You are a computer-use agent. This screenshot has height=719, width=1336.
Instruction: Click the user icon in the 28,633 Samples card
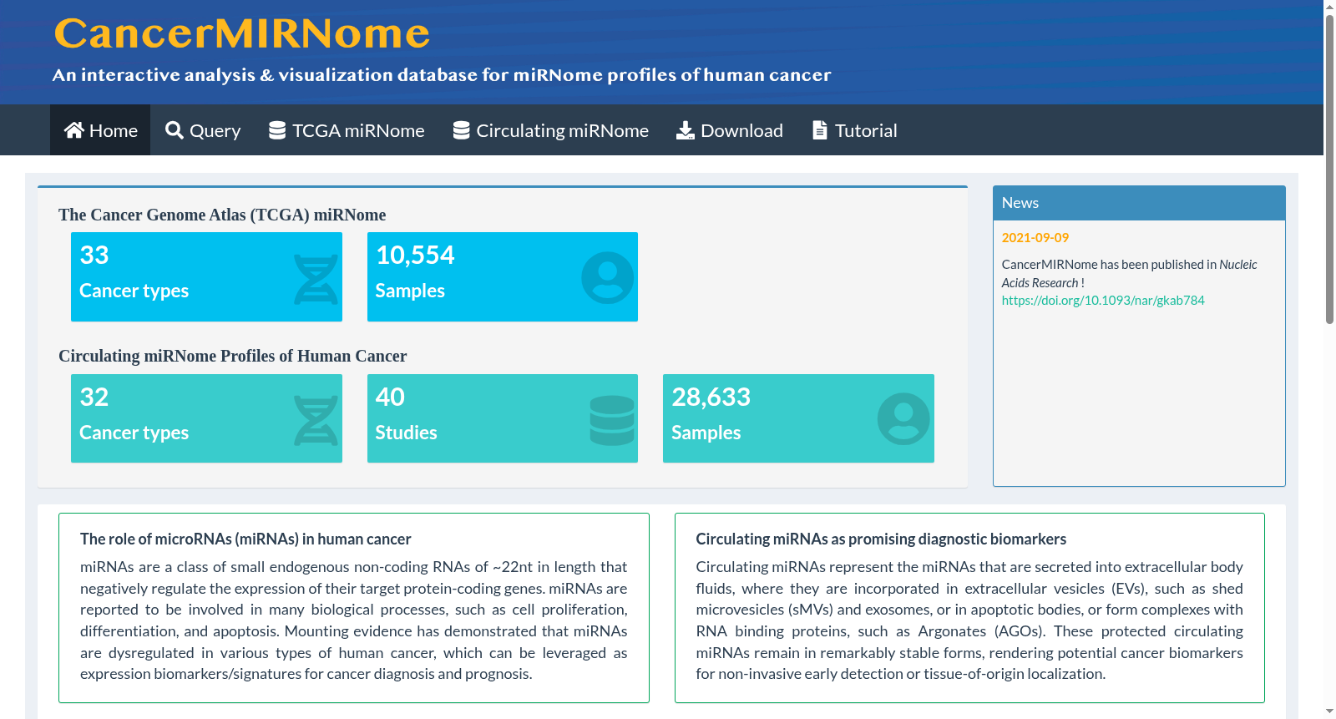pos(903,419)
